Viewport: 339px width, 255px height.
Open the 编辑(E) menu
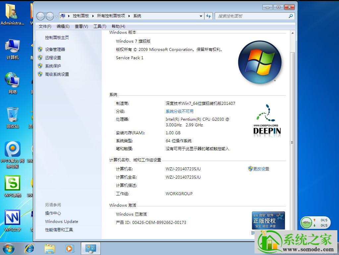coord(63,26)
